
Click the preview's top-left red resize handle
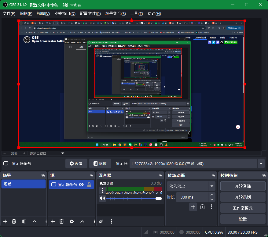tap(19, 21)
